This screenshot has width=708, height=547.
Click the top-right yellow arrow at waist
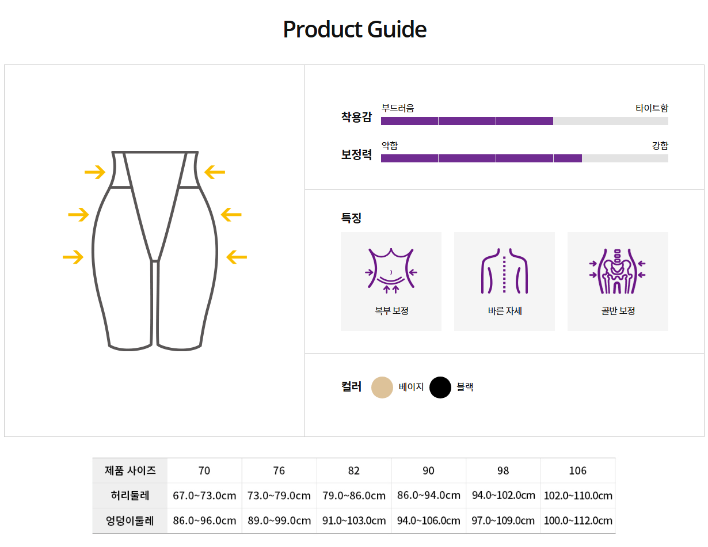coord(215,172)
